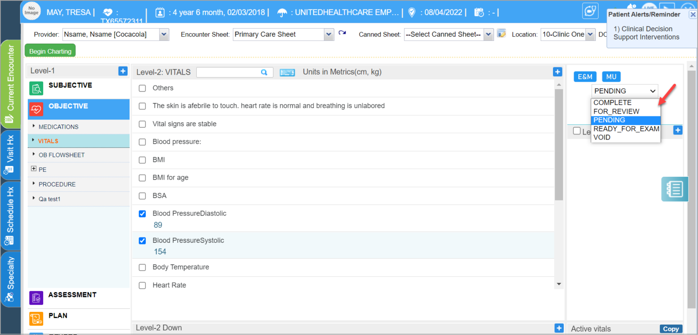Click the floating notes panel icon
Screen dimensions: 698x335
tap(674, 189)
